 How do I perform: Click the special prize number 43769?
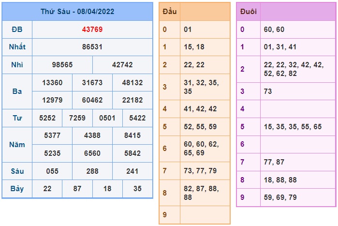tap(92, 30)
